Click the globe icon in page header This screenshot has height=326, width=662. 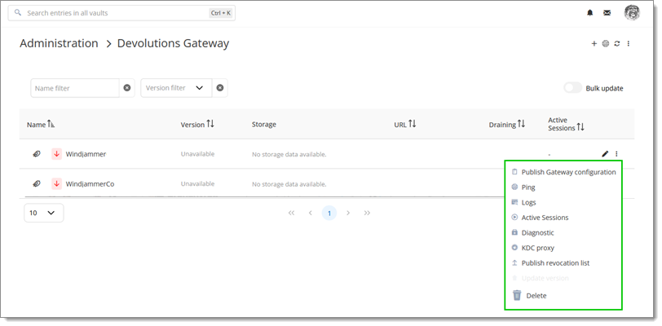click(606, 43)
